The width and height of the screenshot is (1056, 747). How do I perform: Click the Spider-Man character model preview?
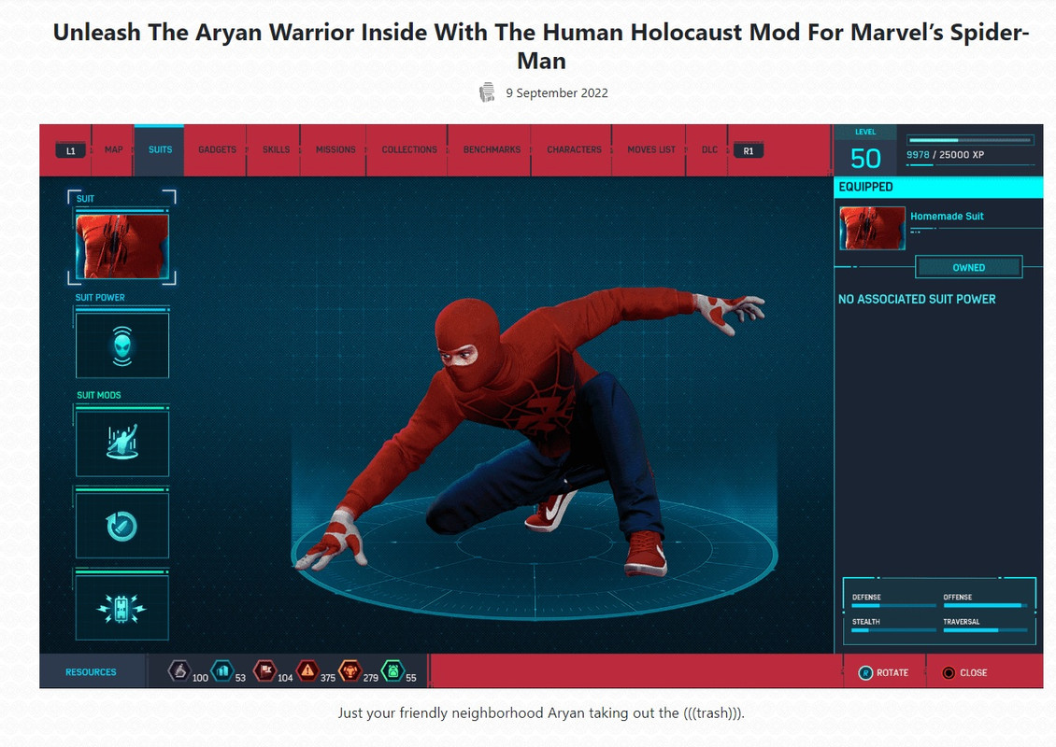(532, 430)
